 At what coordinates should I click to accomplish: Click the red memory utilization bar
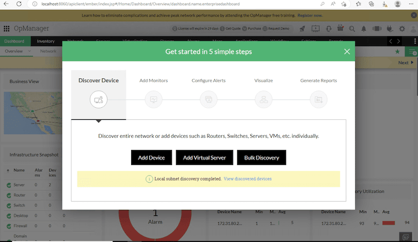[389, 223]
